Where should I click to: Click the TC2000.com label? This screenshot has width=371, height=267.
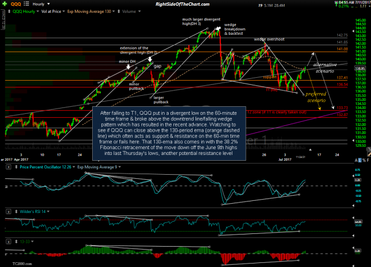click(22, 264)
